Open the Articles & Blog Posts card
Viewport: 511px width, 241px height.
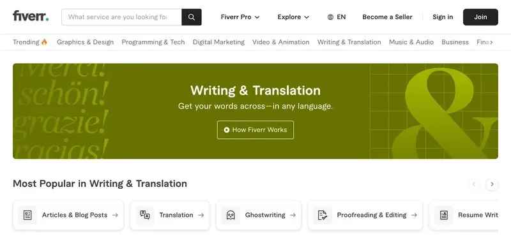[x=68, y=215]
